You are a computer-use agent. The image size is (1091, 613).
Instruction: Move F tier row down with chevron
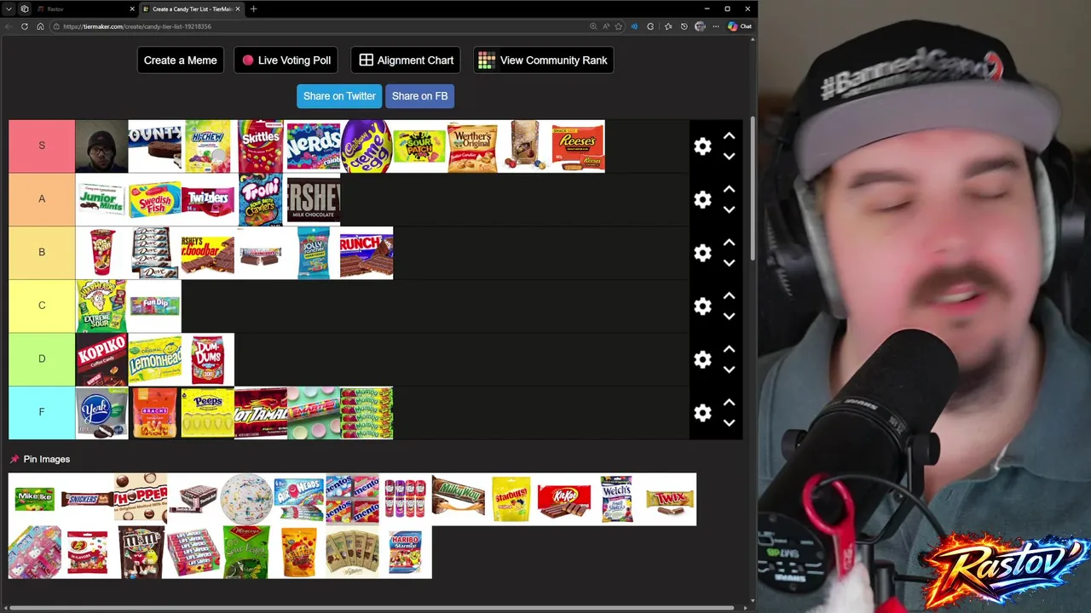(729, 423)
